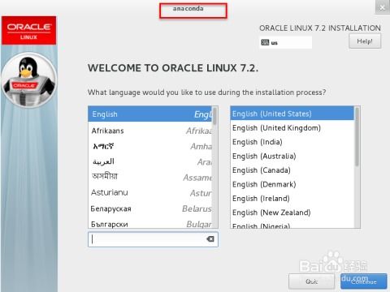Choose English (Ireland) locale
The height and width of the screenshot is (292, 390).
pyautogui.click(x=292, y=199)
